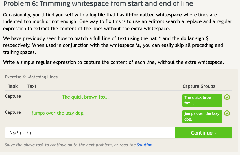The image size is (240, 155).
Task: Click the Capture label in the second row
Action: click(13, 112)
